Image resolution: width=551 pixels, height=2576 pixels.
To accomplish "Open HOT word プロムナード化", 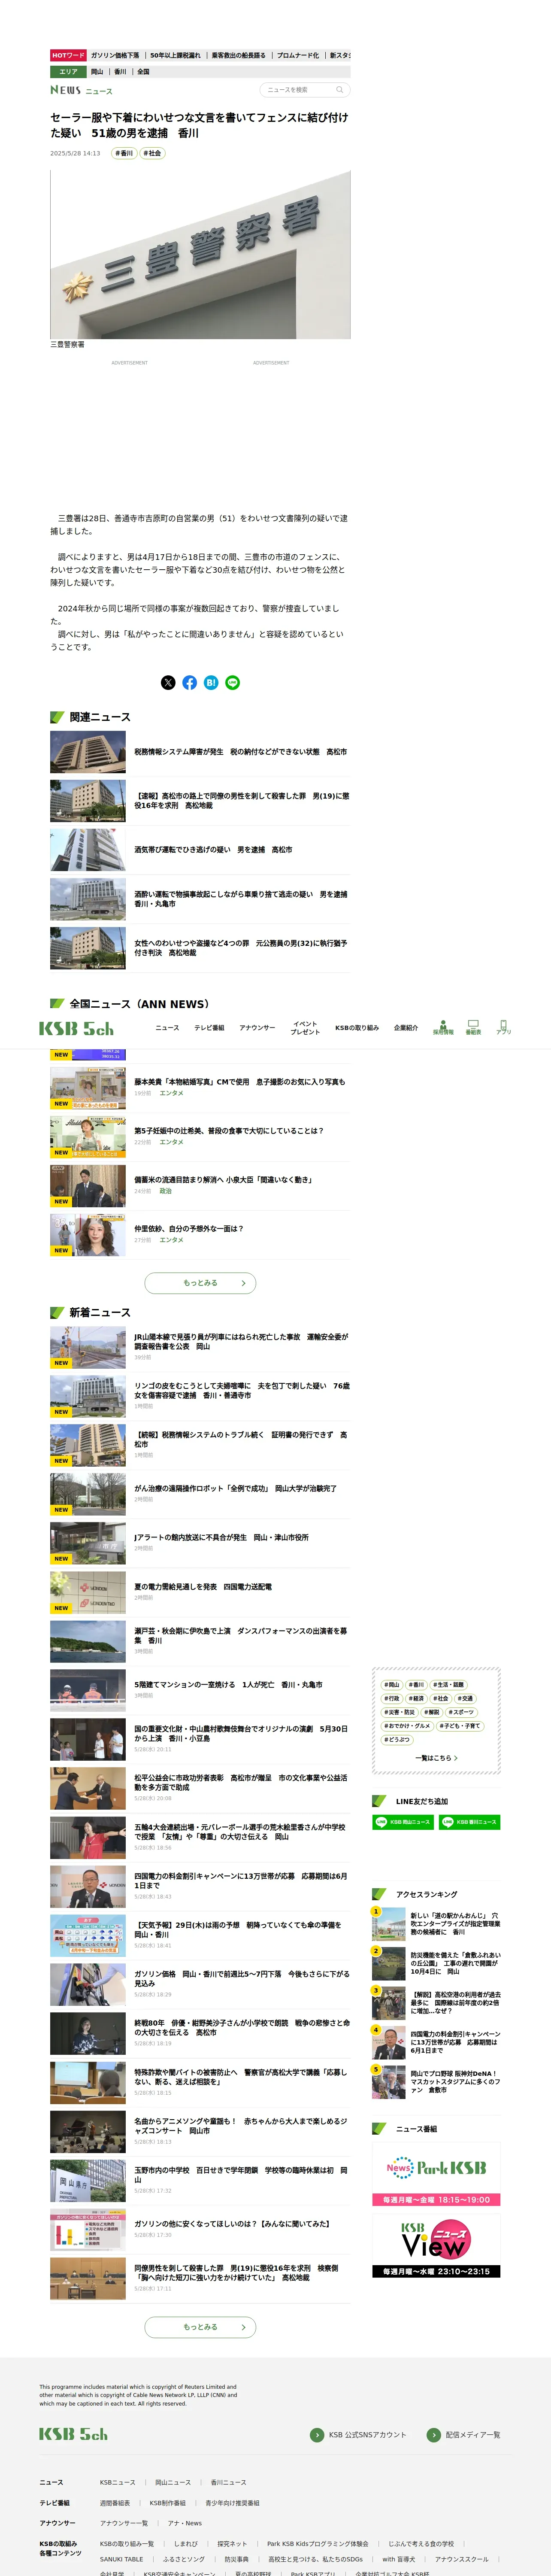I will [298, 56].
